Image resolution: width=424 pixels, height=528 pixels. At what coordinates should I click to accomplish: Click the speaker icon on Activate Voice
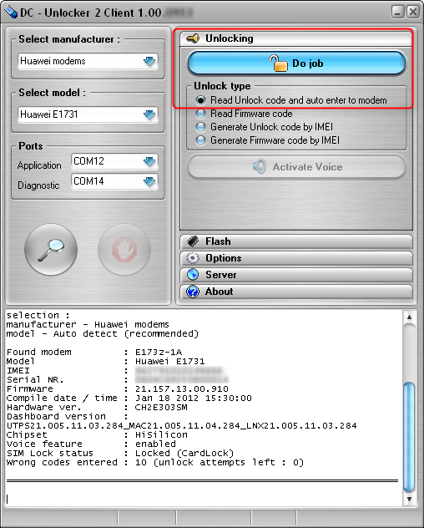click(x=260, y=167)
